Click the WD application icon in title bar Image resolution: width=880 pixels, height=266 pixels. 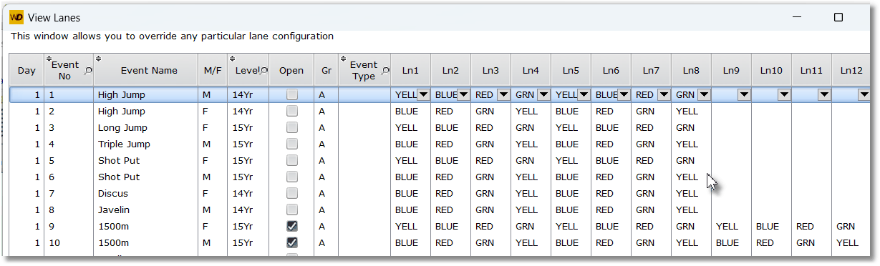(17, 18)
